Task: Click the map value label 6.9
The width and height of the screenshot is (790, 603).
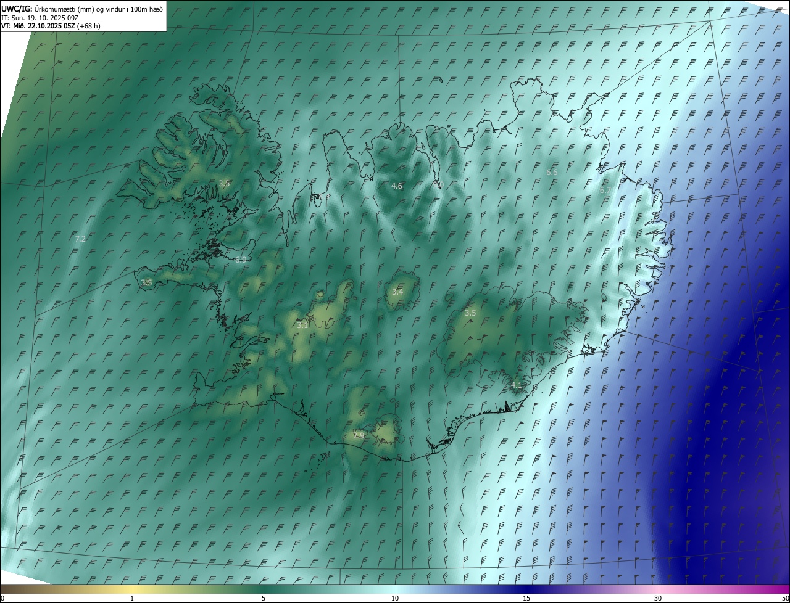Action: pyautogui.click(x=241, y=260)
